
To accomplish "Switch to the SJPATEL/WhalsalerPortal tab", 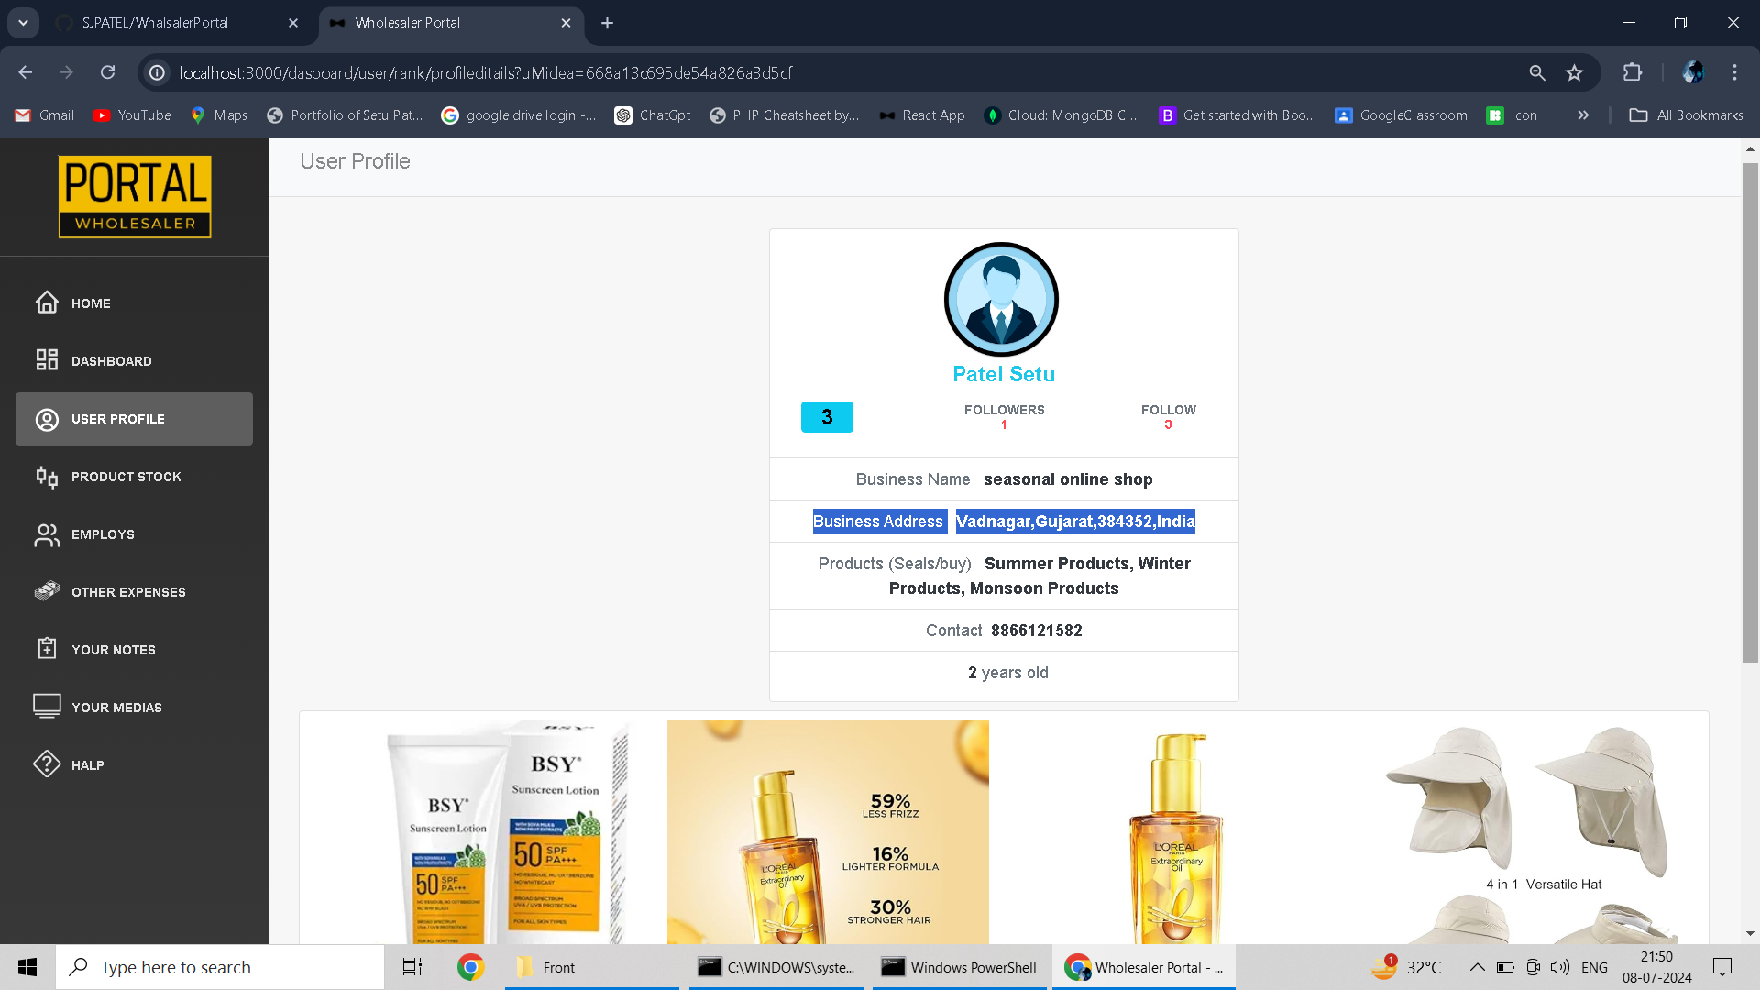I will (156, 23).
